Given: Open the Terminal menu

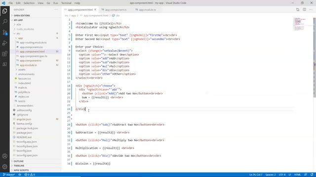Looking at the screenshot, I should pos(66,3).
